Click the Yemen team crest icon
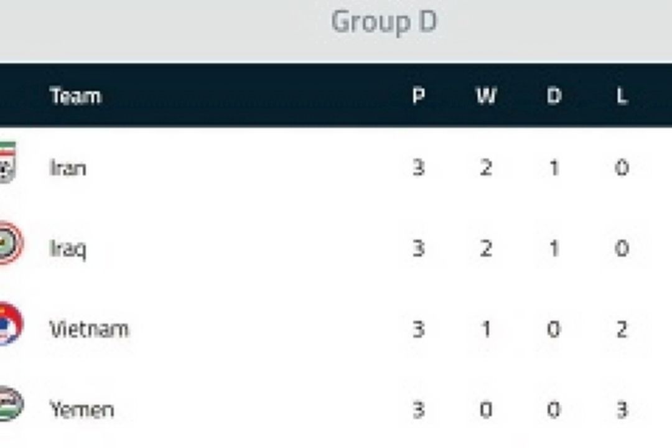 coord(11,404)
